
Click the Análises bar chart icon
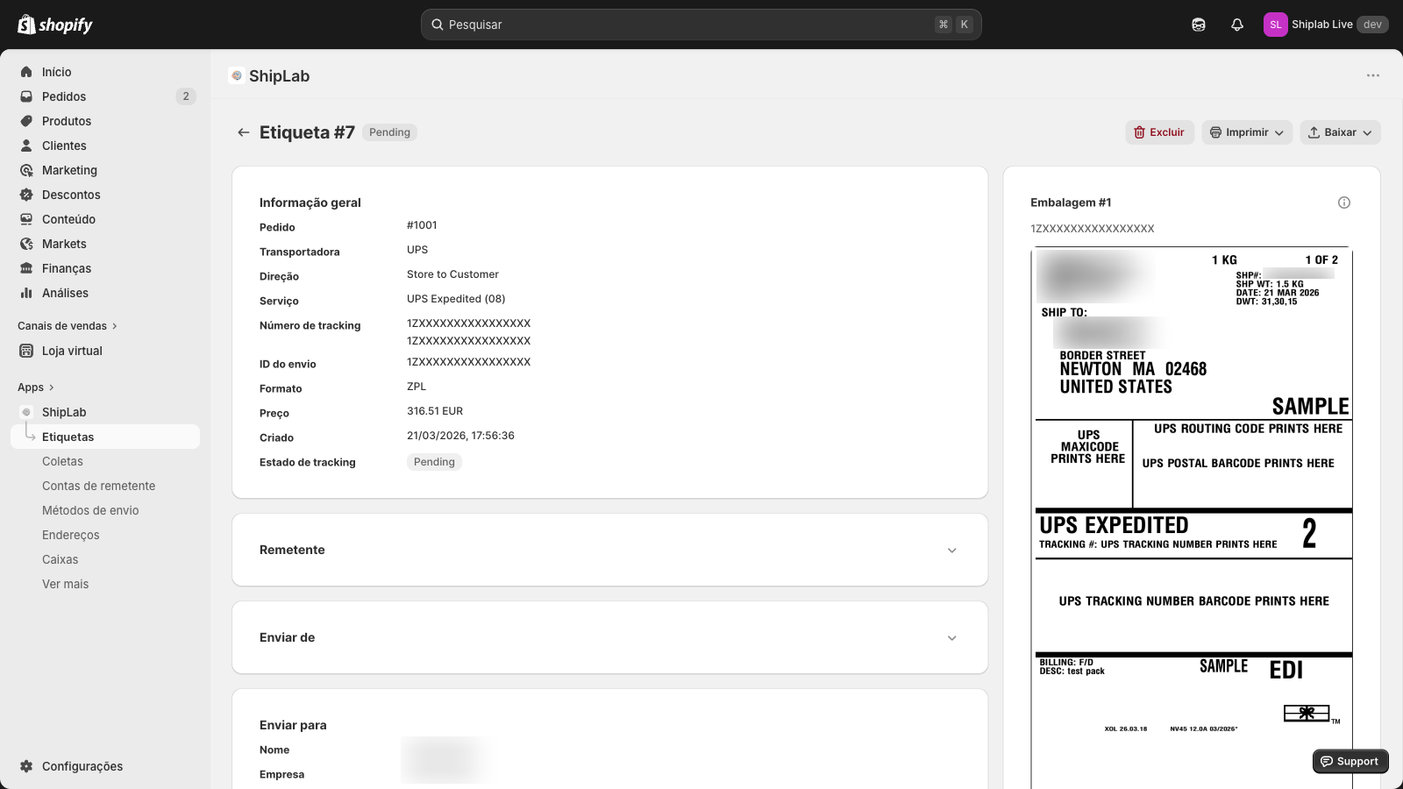[x=26, y=293]
